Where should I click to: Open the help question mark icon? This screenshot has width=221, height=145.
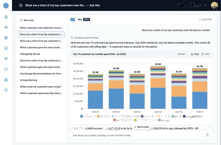point(6,90)
